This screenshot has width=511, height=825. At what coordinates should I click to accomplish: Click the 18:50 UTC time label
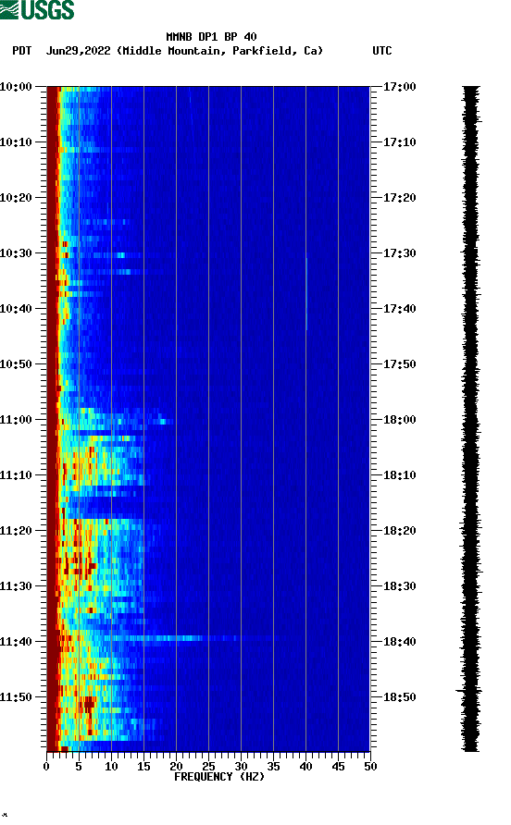tap(399, 697)
